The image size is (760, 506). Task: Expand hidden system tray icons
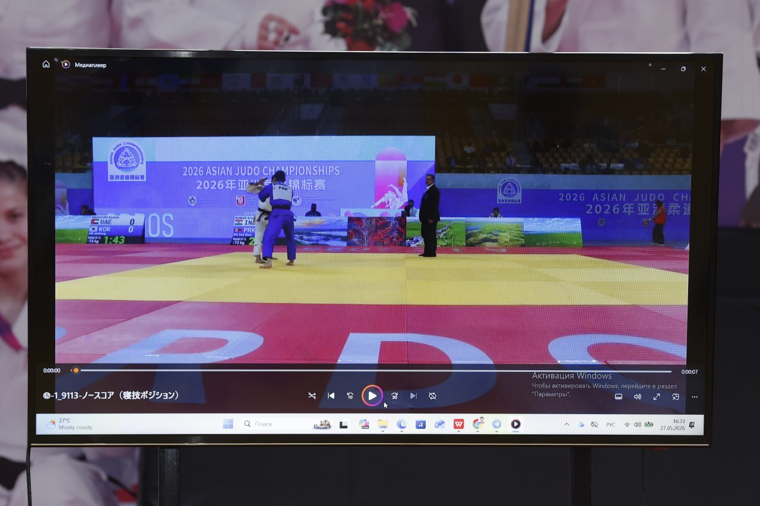(x=566, y=425)
